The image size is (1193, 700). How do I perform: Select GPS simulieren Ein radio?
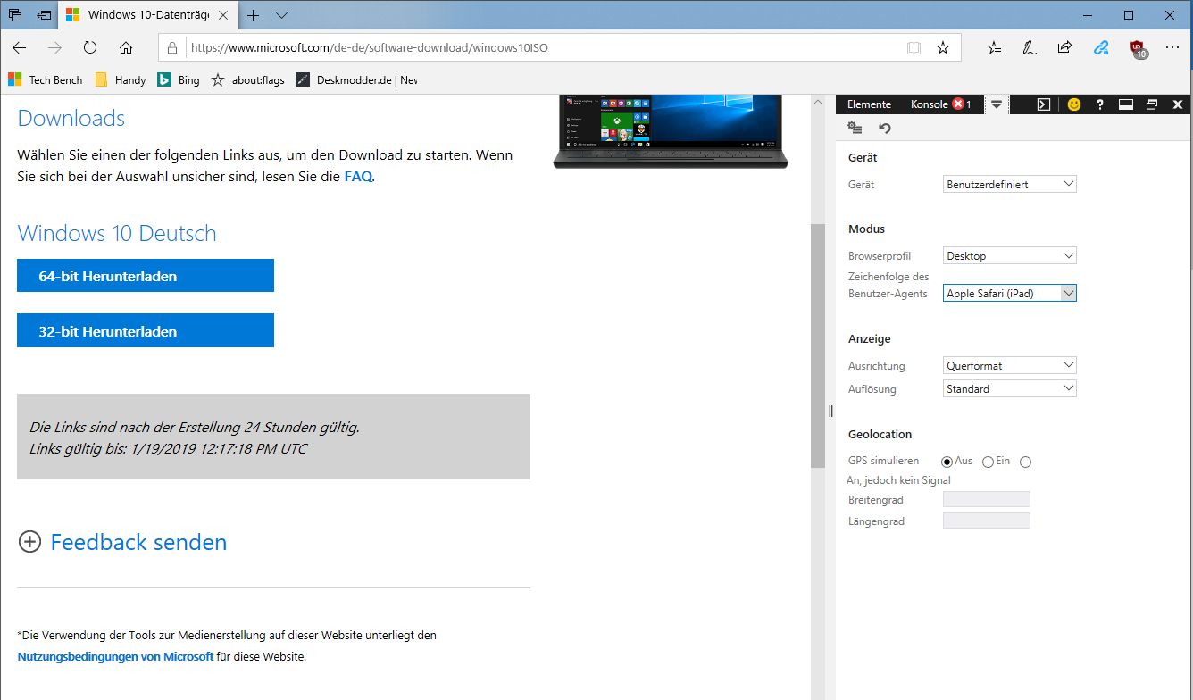click(x=988, y=462)
